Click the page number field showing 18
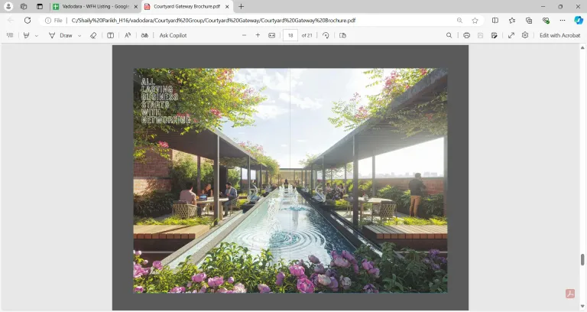Image resolution: width=587 pixels, height=312 pixels. [x=290, y=35]
